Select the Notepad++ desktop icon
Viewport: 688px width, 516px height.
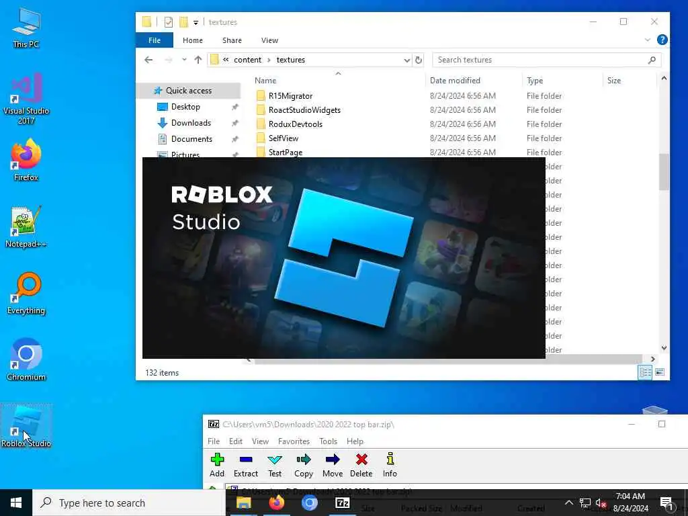[x=26, y=226]
